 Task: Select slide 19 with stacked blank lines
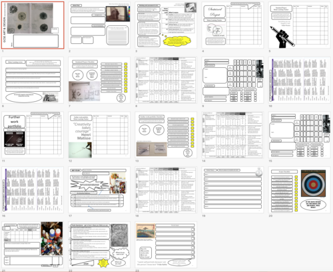[x=232, y=190]
